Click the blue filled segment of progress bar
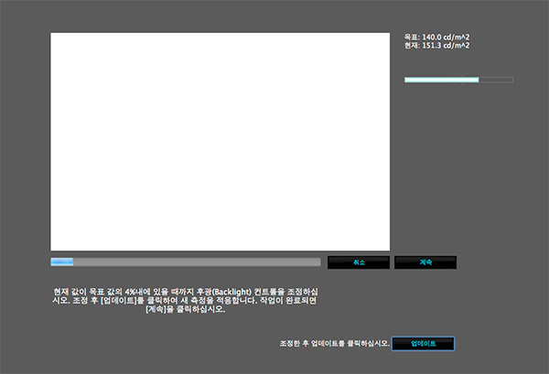This screenshot has height=374, width=549. click(x=61, y=262)
